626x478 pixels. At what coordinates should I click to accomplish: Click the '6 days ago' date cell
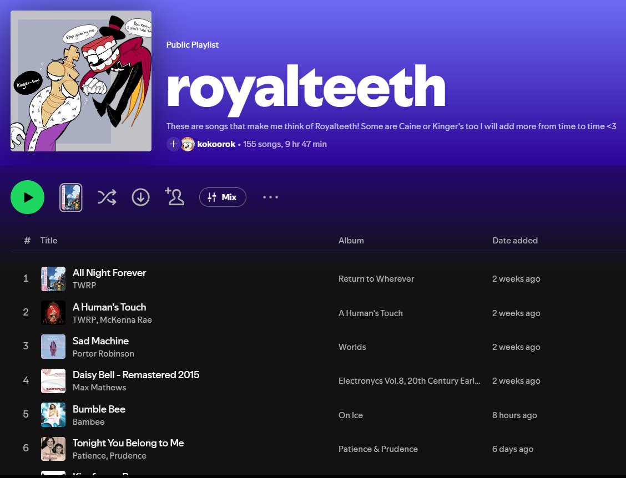pyautogui.click(x=513, y=449)
